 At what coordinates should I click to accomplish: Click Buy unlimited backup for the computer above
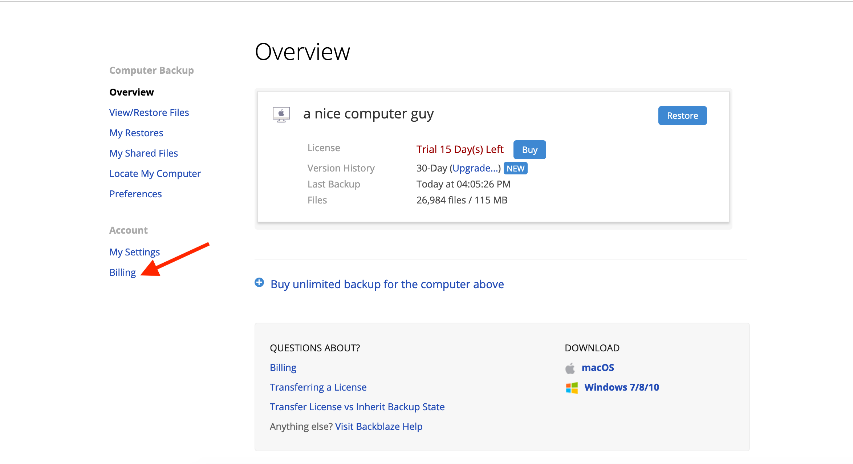click(387, 284)
